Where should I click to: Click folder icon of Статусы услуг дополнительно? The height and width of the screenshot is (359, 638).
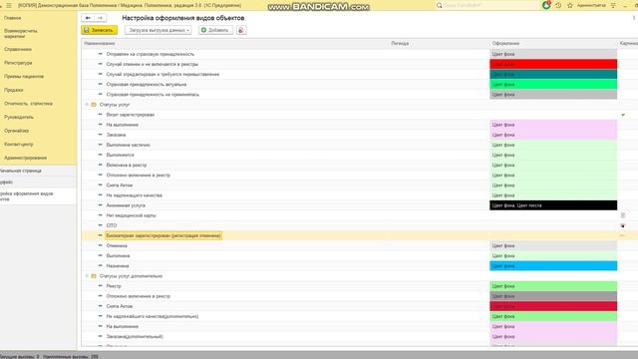[94, 276]
